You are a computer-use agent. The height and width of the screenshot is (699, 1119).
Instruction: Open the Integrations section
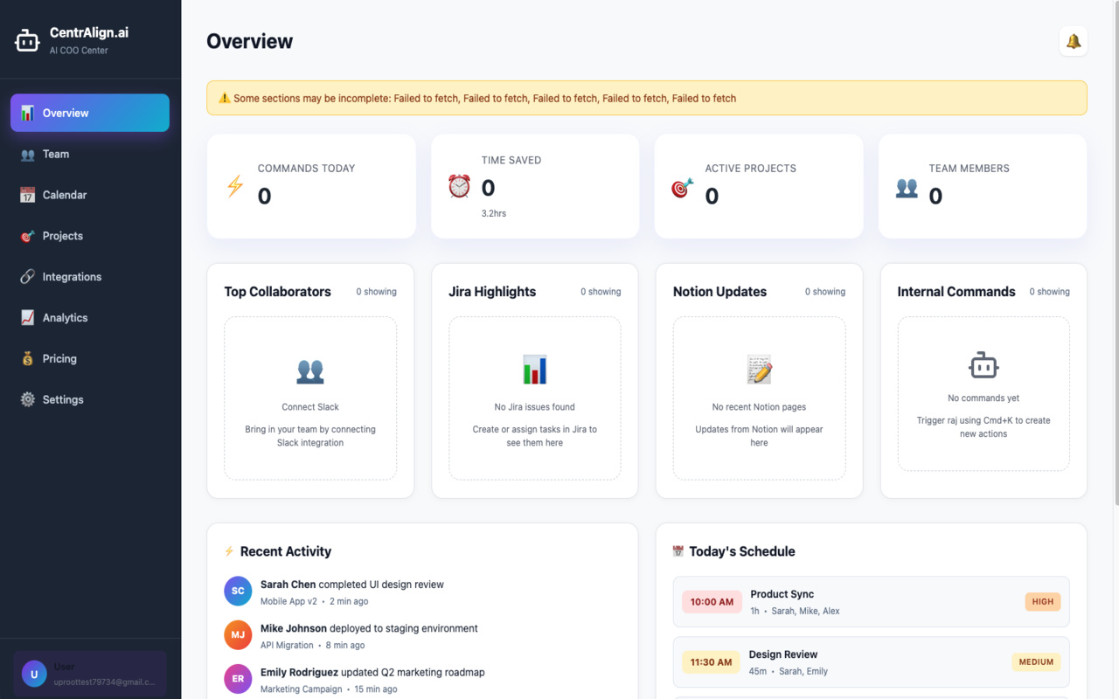coord(90,277)
